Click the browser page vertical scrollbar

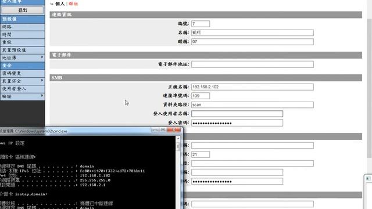point(369,88)
